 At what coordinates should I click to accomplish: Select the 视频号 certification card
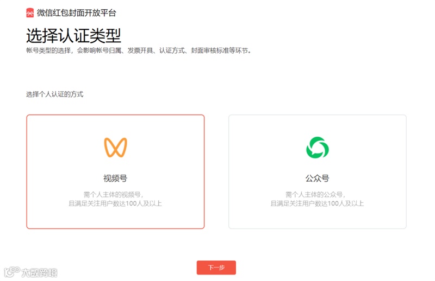[115, 171]
